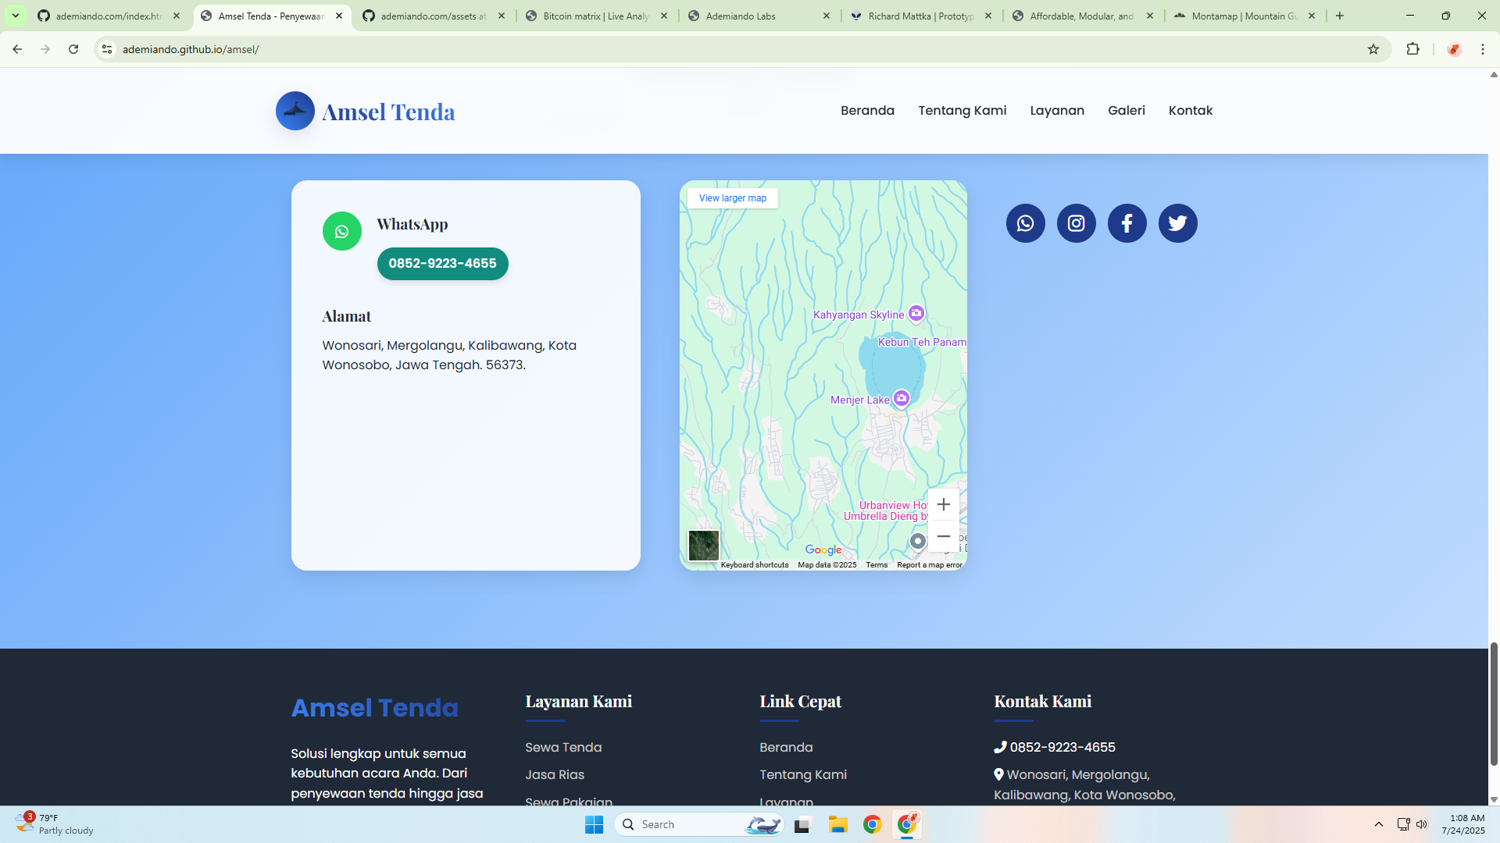The image size is (1500, 843).
Task: Open the Chrome three-dot menu
Action: [x=1483, y=48]
